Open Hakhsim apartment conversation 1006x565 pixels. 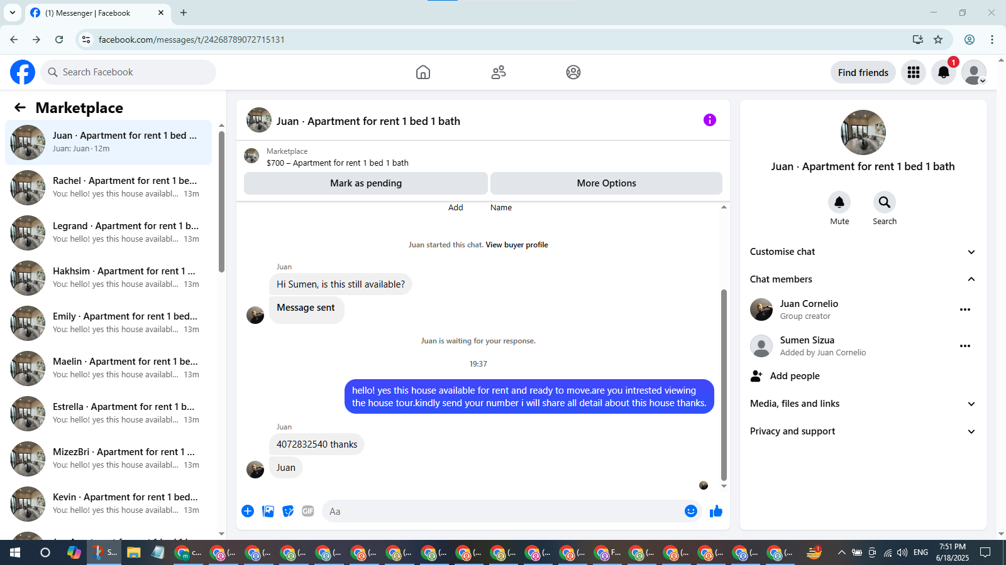click(109, 278)
